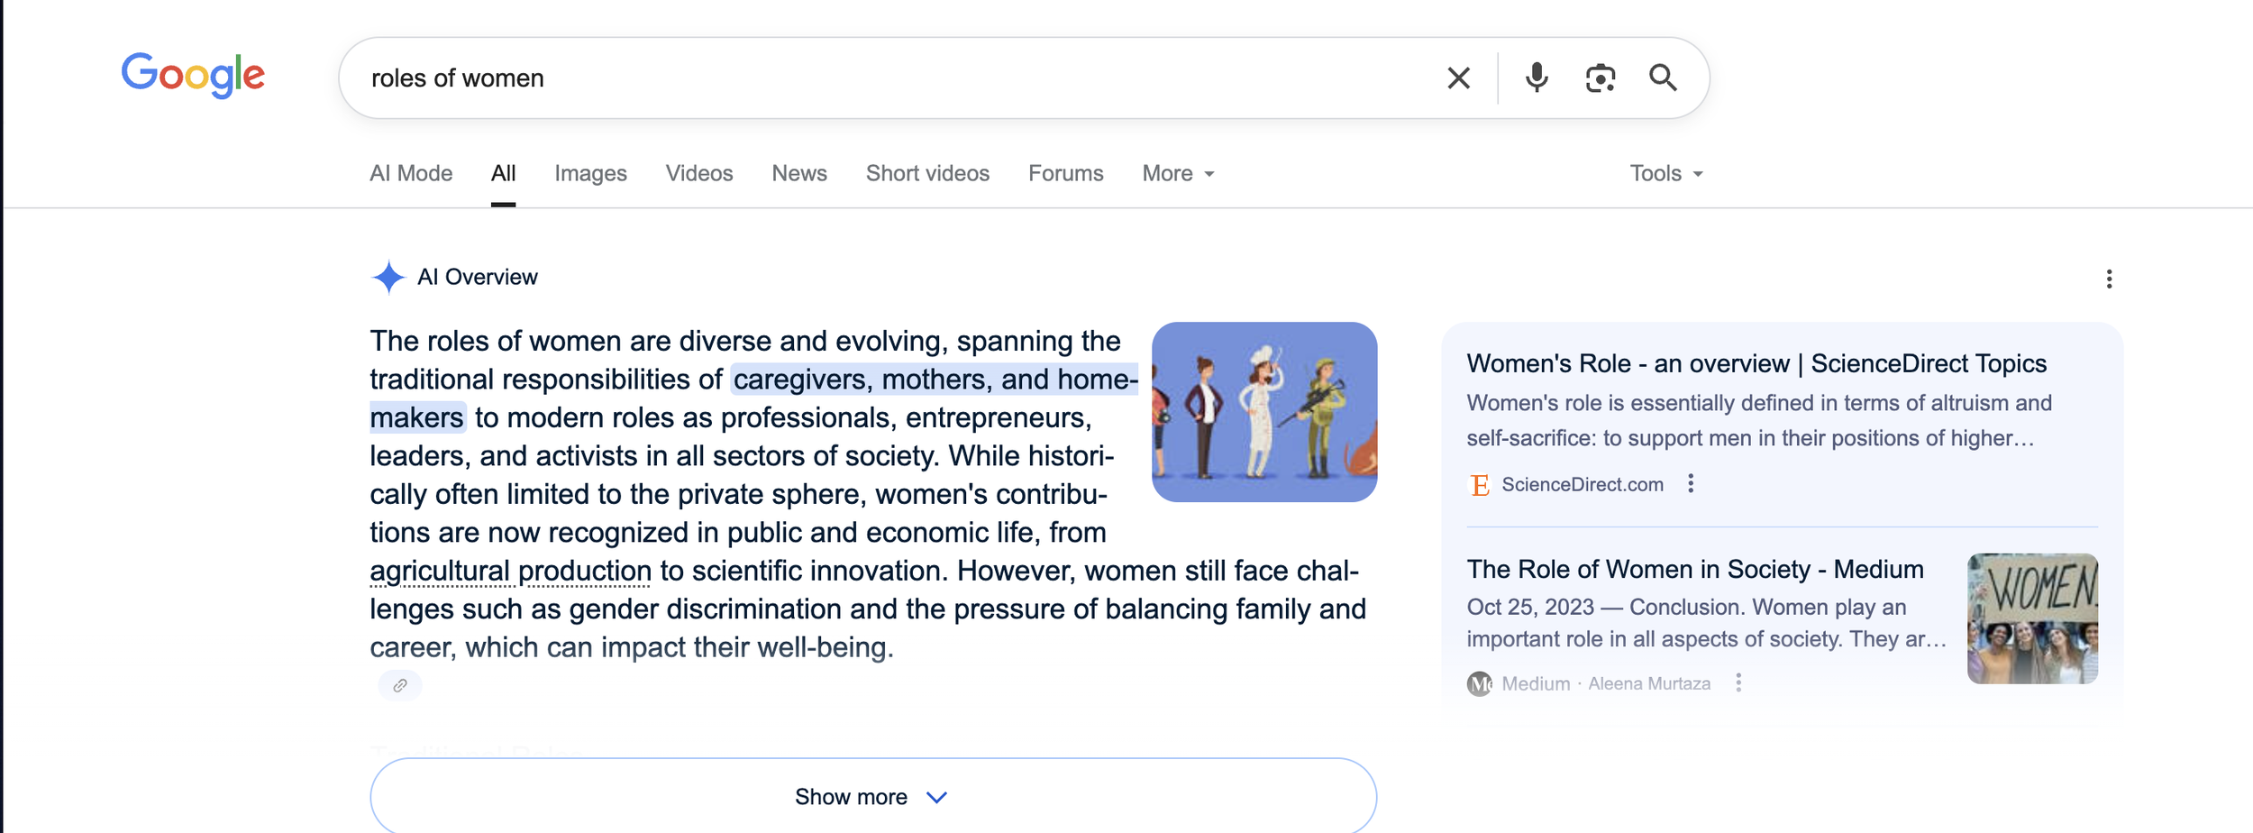Click the Oct 25, 2023 Conclusion snippet
This screenshot has width=2253, height=833.
click(x=1706, y=623)
